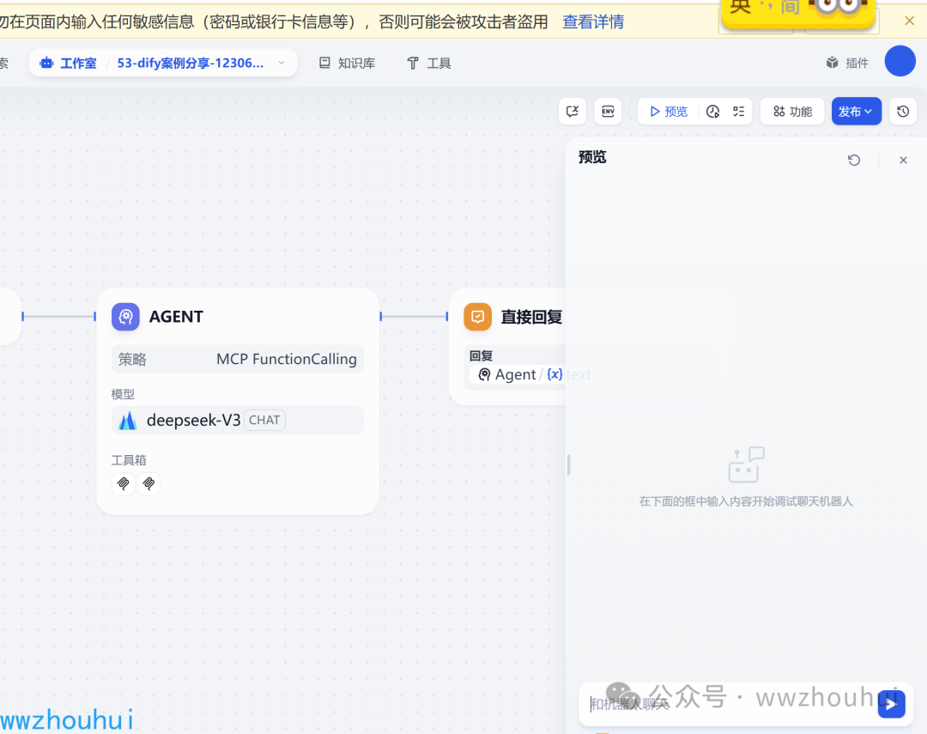Select the first tool icon in 工具箱
The image size is (927, 734).
(x=123, y=483)
